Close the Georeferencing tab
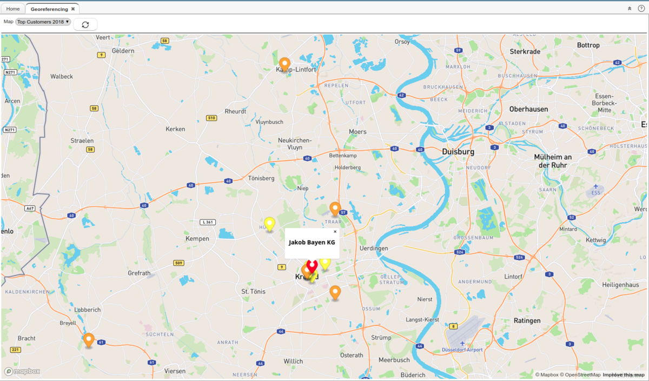 point(73,9)
